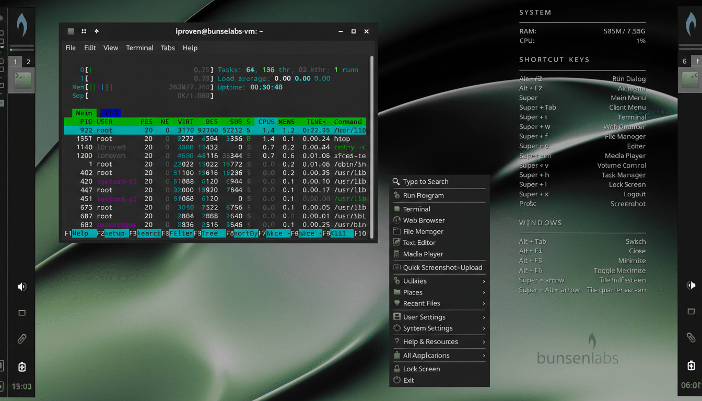Click the Lock Screen padlock icon
Viewport: 702px width, 401px height.
[x=397, y=369]
